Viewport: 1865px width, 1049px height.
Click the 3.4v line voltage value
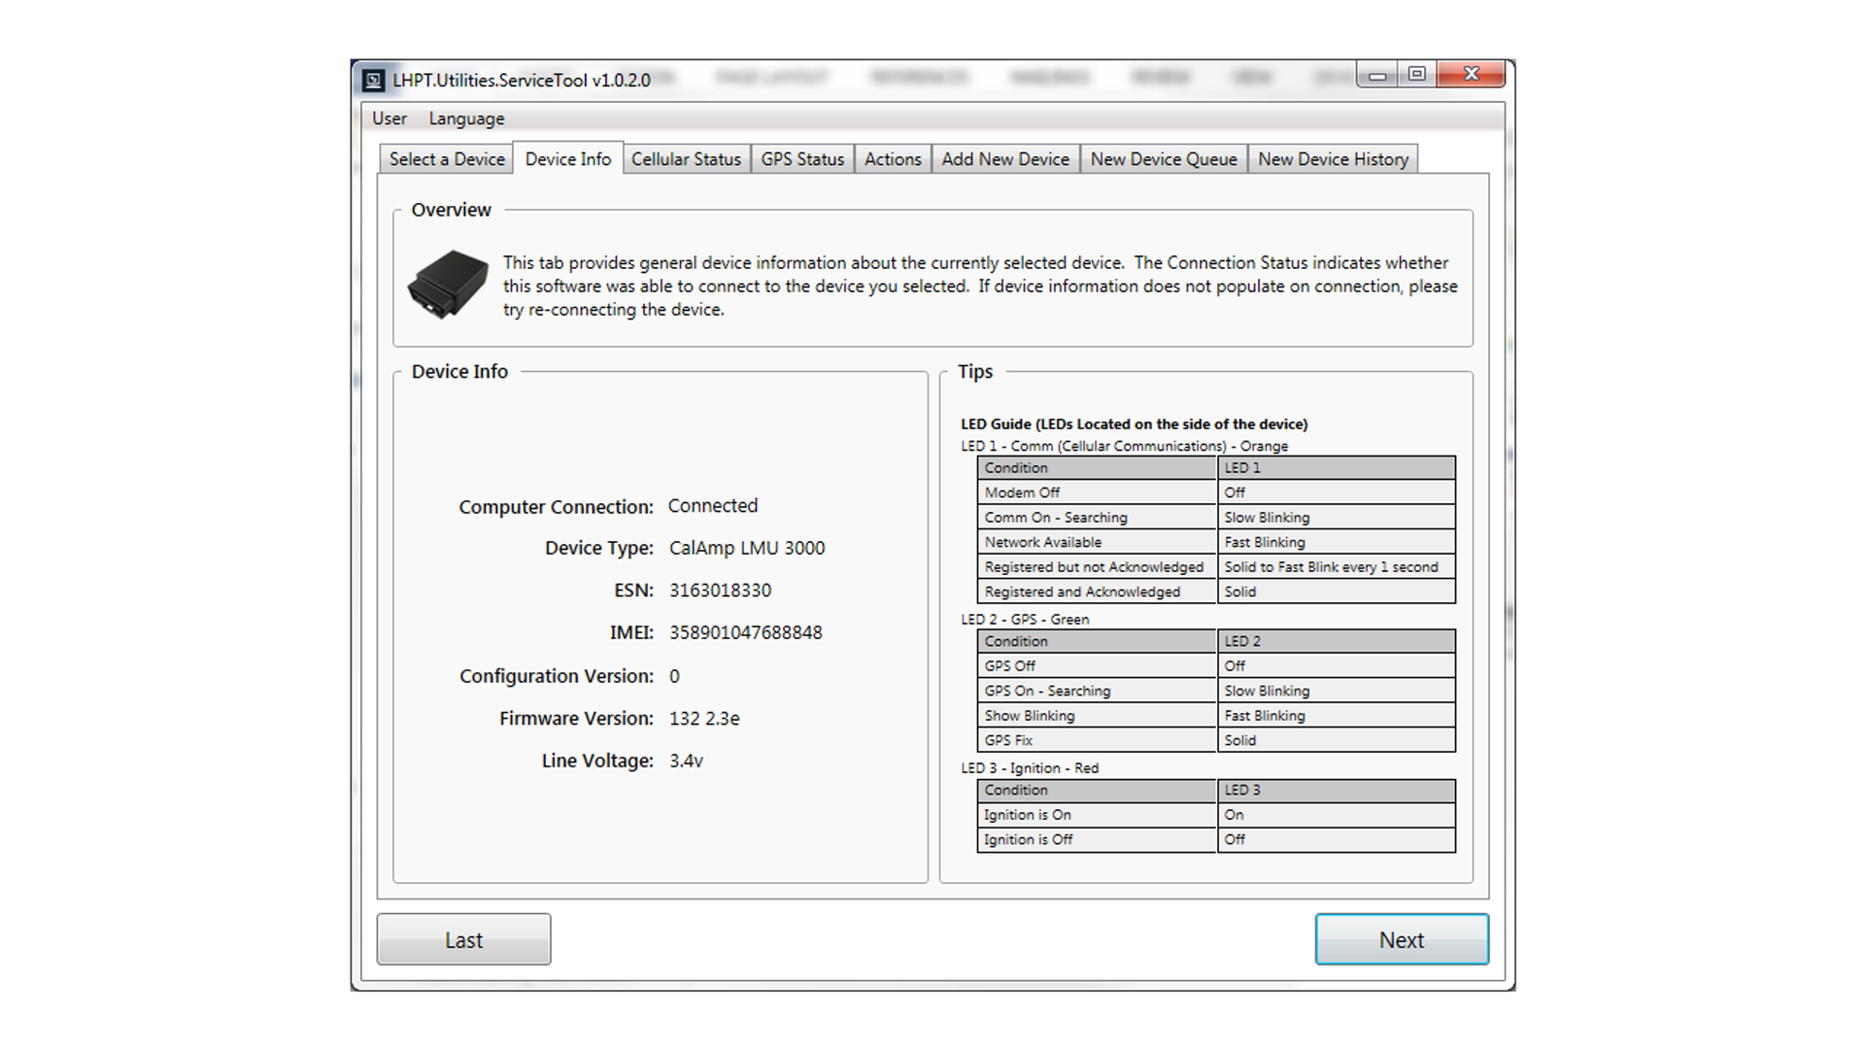(x=686, y=761)
